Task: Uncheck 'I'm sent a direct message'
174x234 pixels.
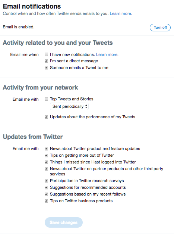Action: [x=46, y=61]
